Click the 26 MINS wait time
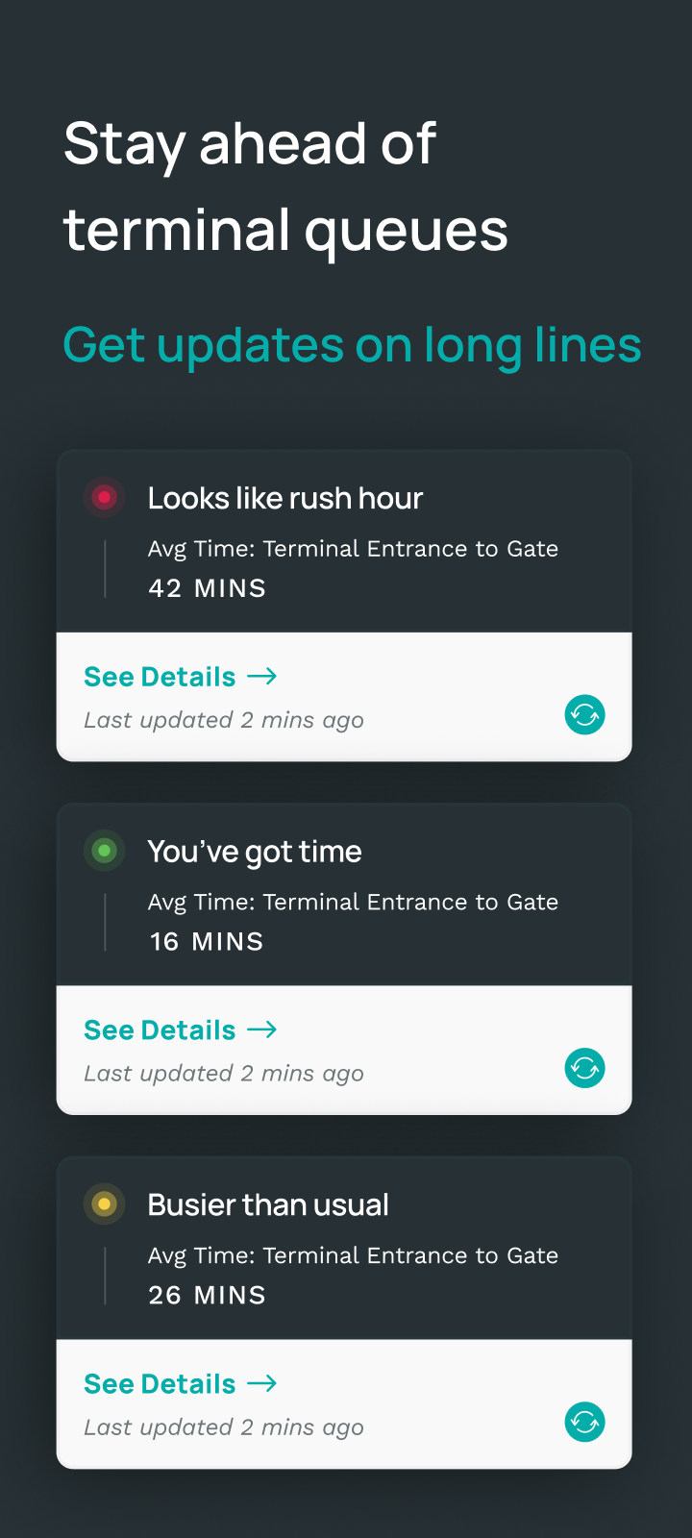The height and width of the screenshot is (1538, 692). click(207, 1295)
